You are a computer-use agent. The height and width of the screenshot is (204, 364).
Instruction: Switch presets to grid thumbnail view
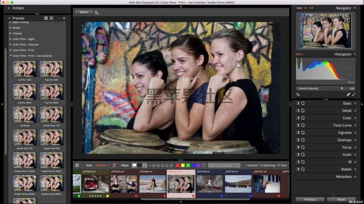point(46,18)
